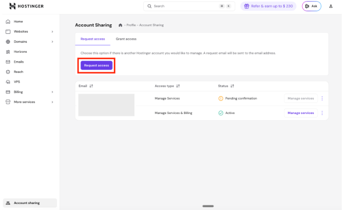342x210 pixels.
Task: Open Account sharing in the sidebar
Action: 30,203
